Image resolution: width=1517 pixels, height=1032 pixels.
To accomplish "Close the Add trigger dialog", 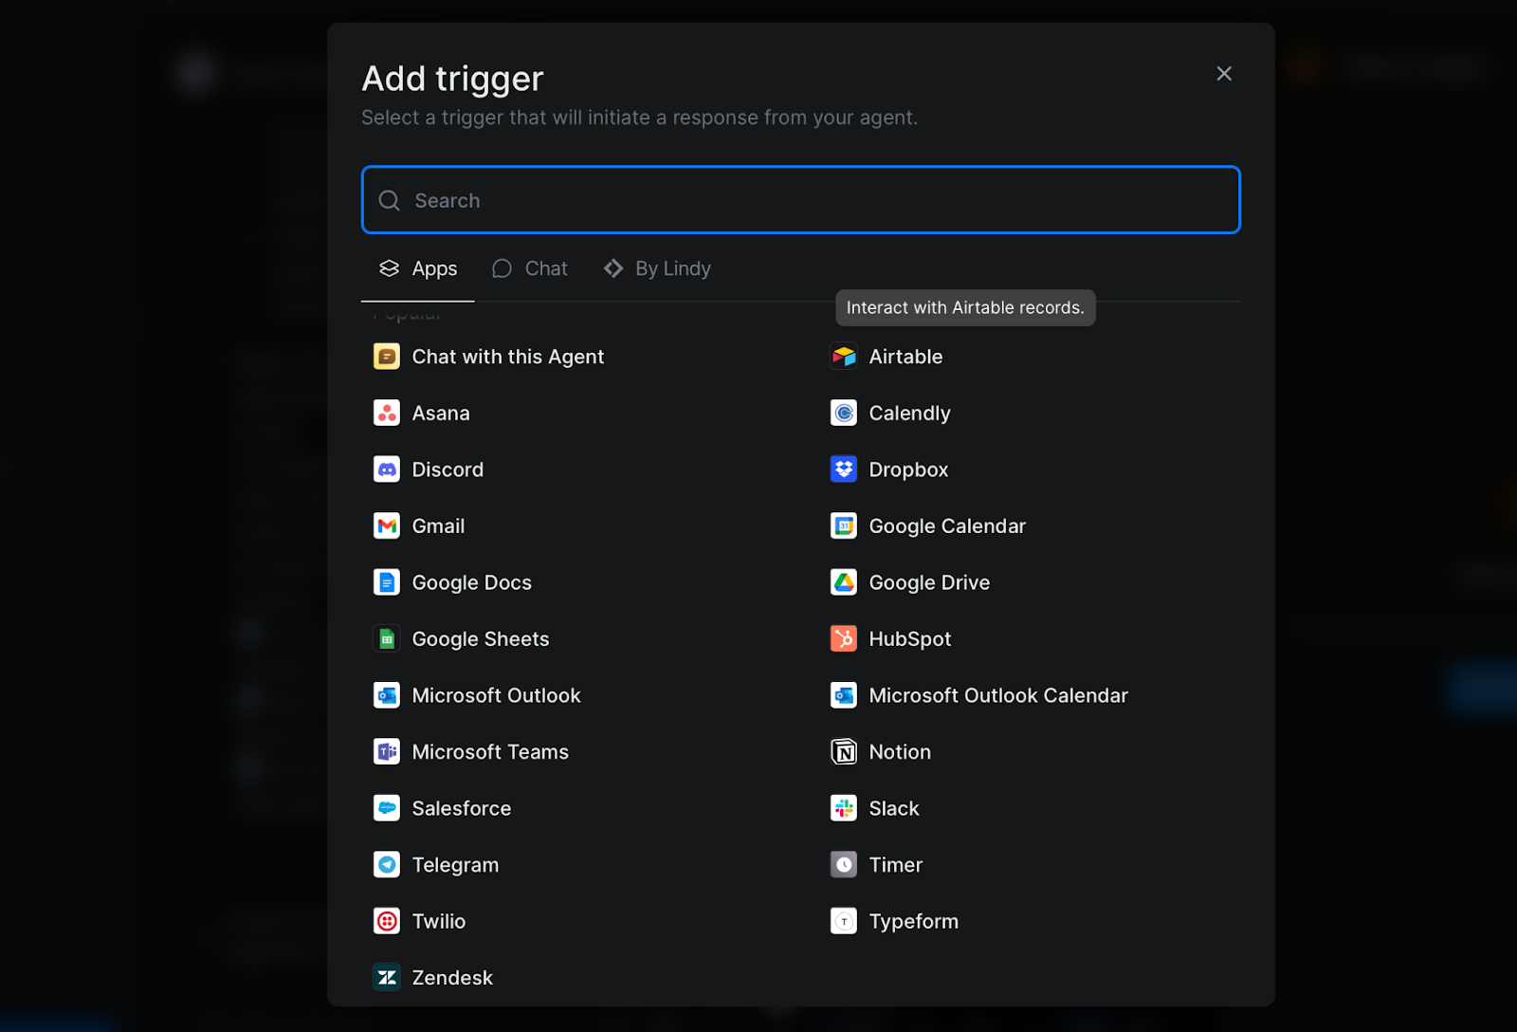I will [x=1224, y=74].
